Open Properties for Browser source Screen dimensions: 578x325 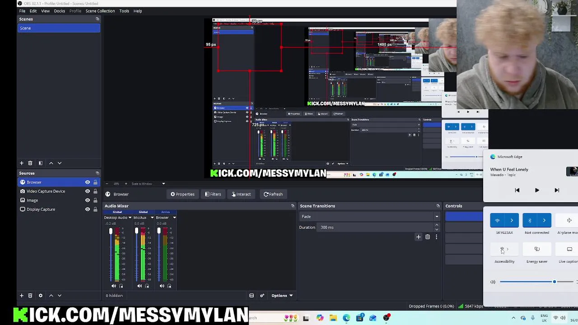point(182,194)
